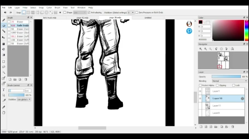The width and height of the screenshot is (249, 139).
Task: Enable the layer Lock checkbox
Action: (233, 85)
